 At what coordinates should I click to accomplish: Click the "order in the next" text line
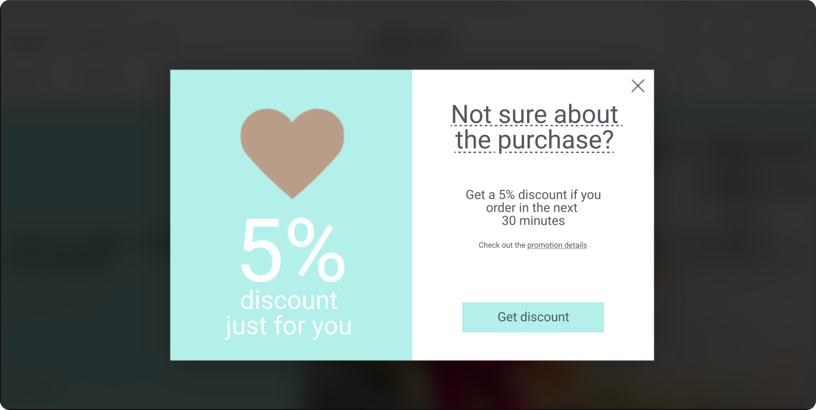(x=531, y=208)
